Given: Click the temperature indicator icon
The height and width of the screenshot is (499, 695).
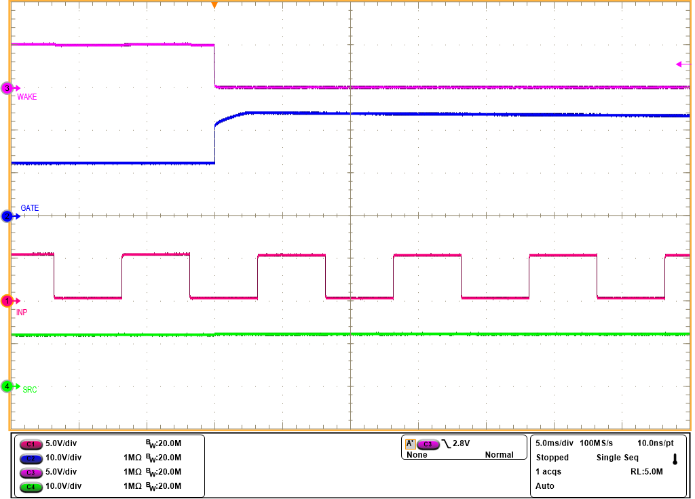Looking at the screenshot, I should [x=675, y=459].
